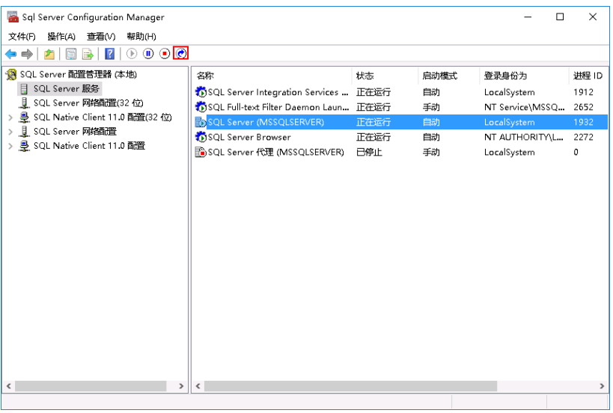Select the SQL Server (MSSQLSERVER) row name

tap(266, 122)
